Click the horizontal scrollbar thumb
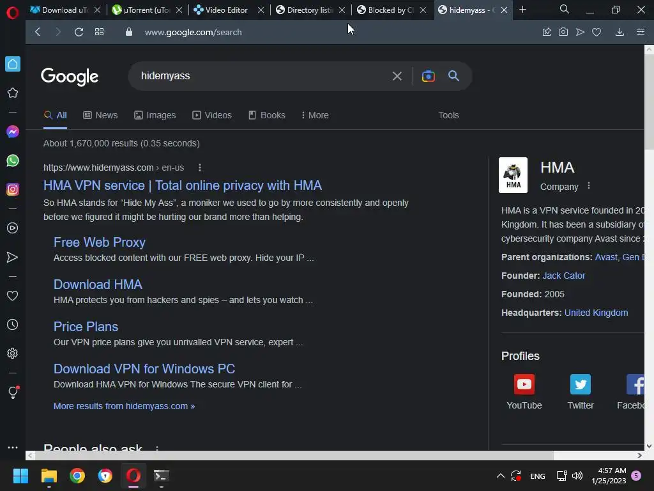 point(294,455)
